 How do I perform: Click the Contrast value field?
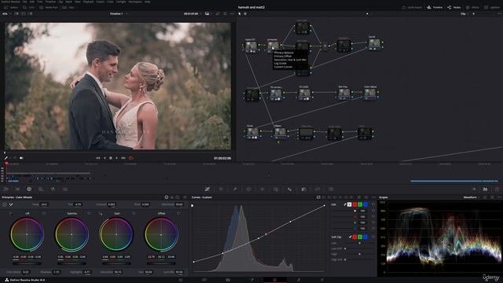coord(112,204)
